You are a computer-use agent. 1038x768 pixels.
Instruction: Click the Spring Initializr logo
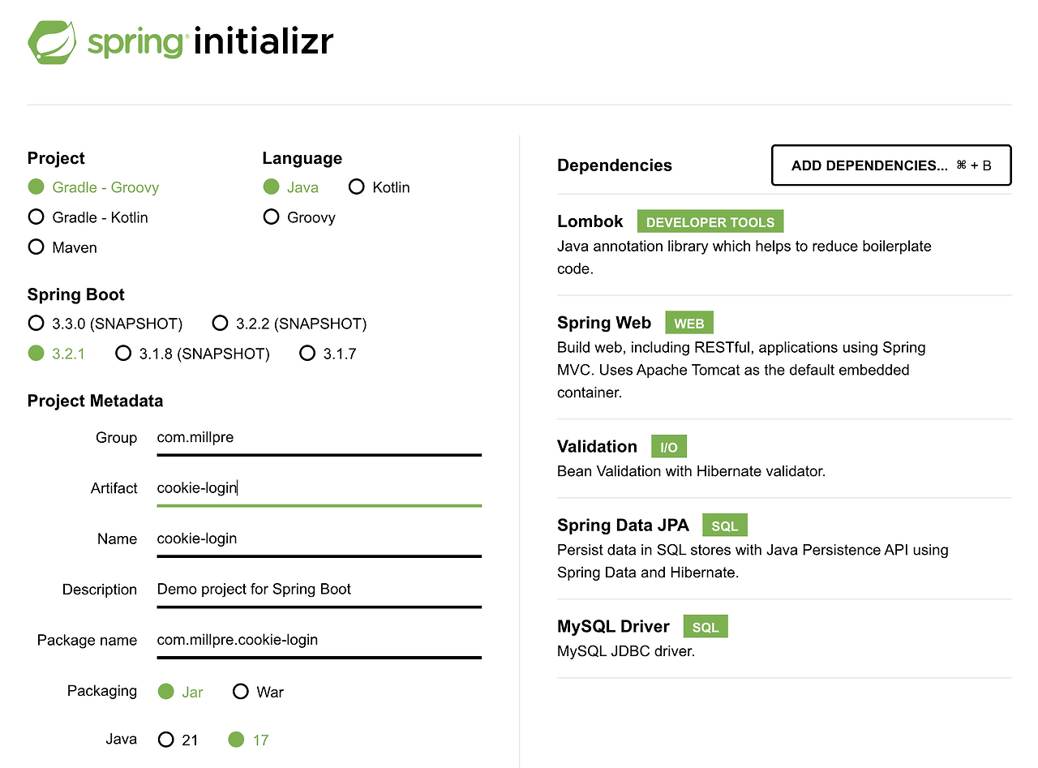(x=180, y=41)
